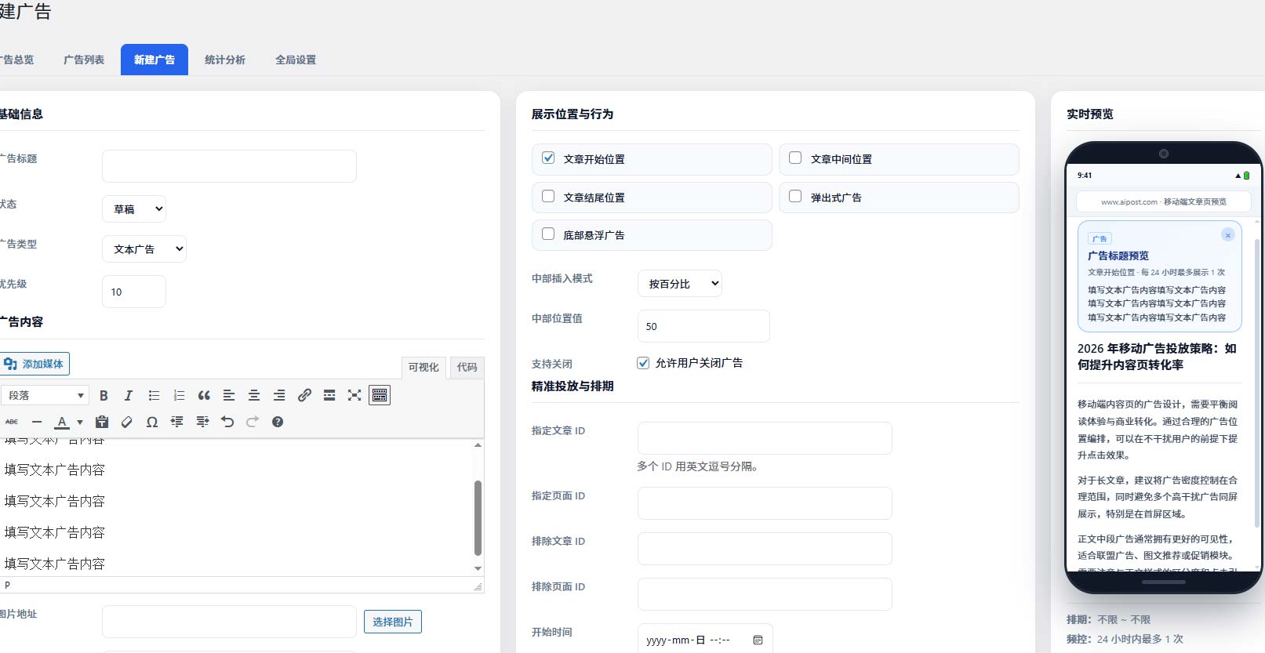Switch editor to 可视化 tab
This screenshot has width=1265, height=653.
tap(423, 367)
